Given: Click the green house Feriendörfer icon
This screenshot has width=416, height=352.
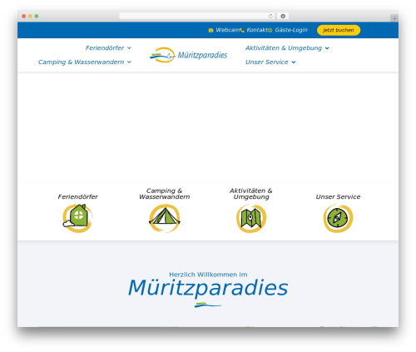Looking at the screenshot, I should point(77,218).
